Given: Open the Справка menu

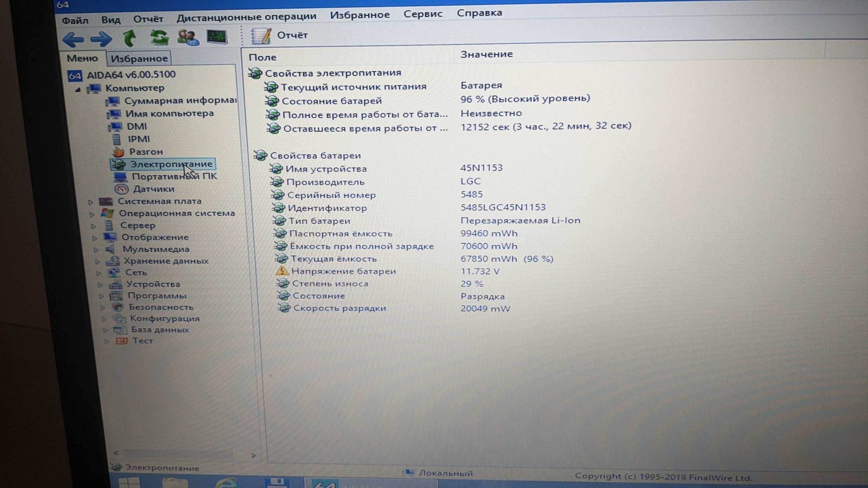Looking at the screenshot, I should (x=480, y=13).
